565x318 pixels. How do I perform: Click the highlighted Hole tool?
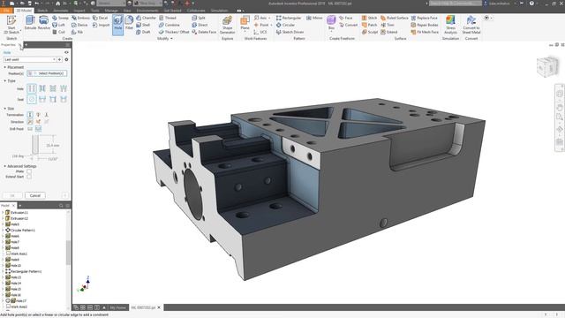(x=117, y=25)
